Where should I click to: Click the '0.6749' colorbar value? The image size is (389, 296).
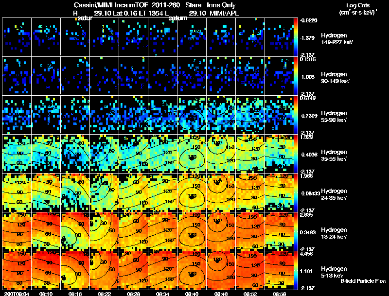(x=308, y=98)
